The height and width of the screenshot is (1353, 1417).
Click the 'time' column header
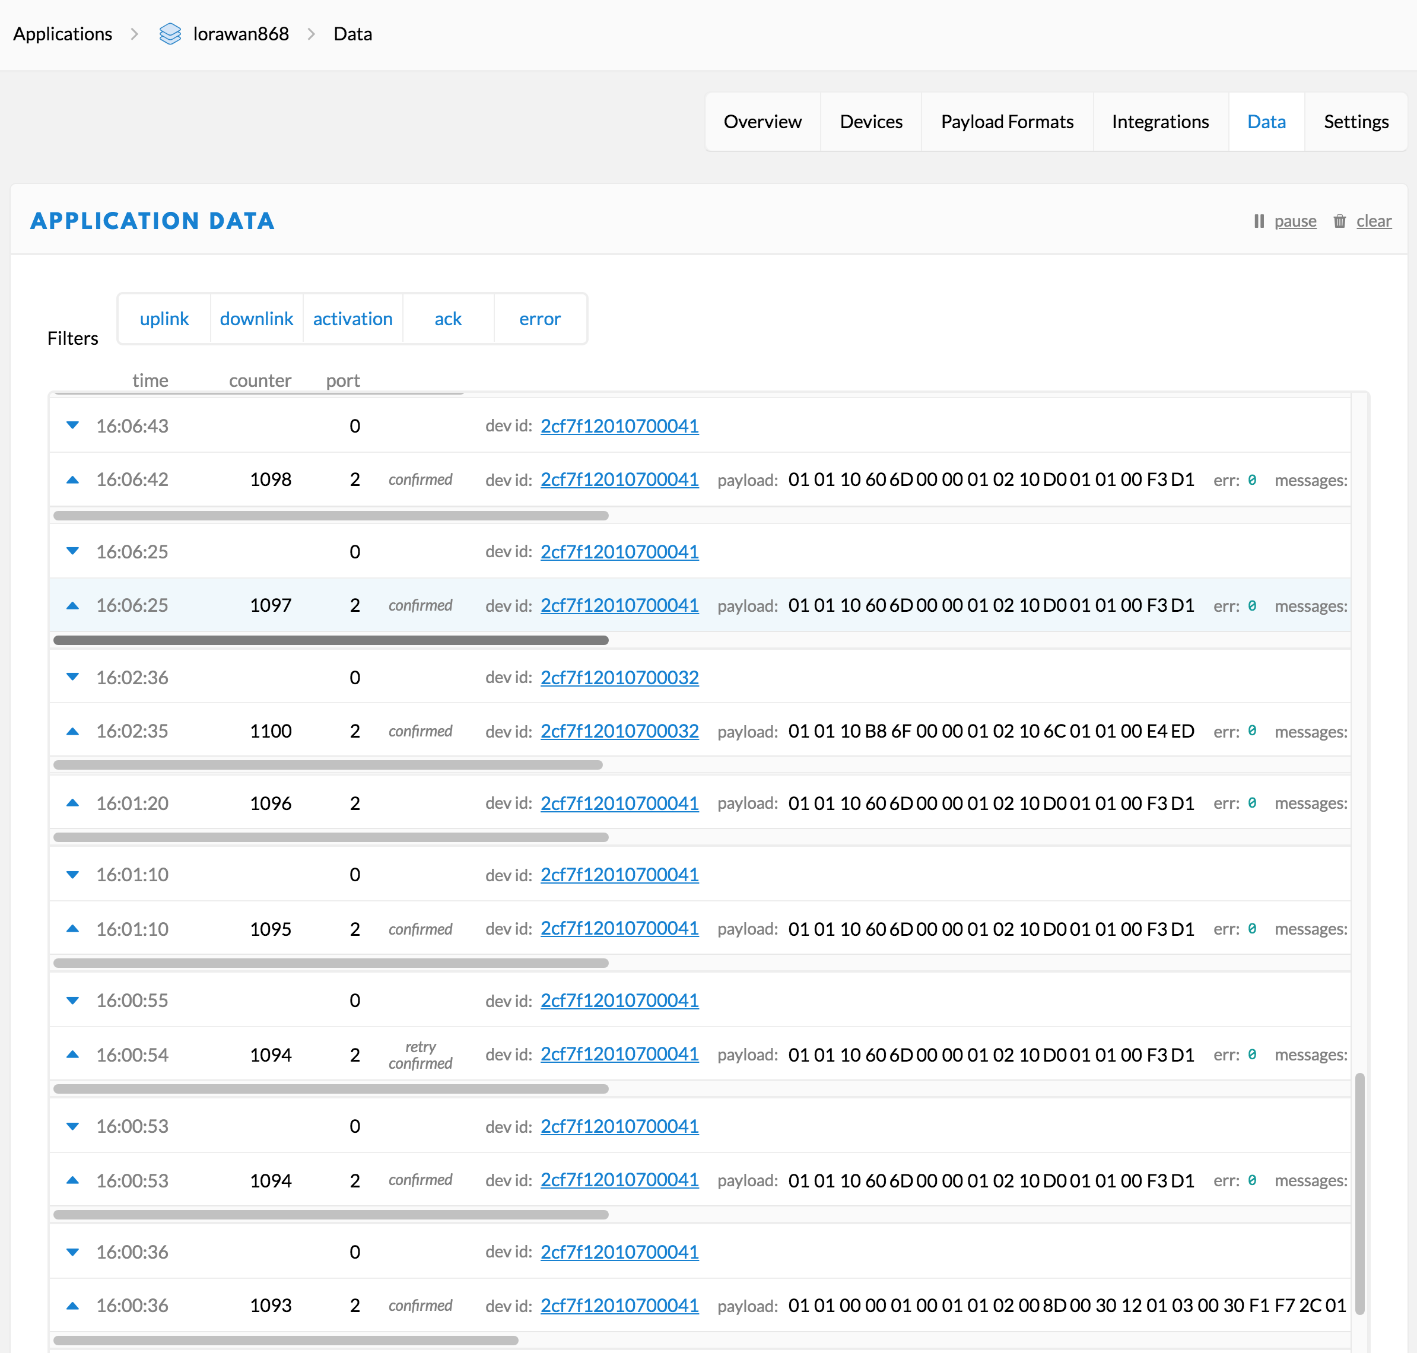(x=150, y=380)
